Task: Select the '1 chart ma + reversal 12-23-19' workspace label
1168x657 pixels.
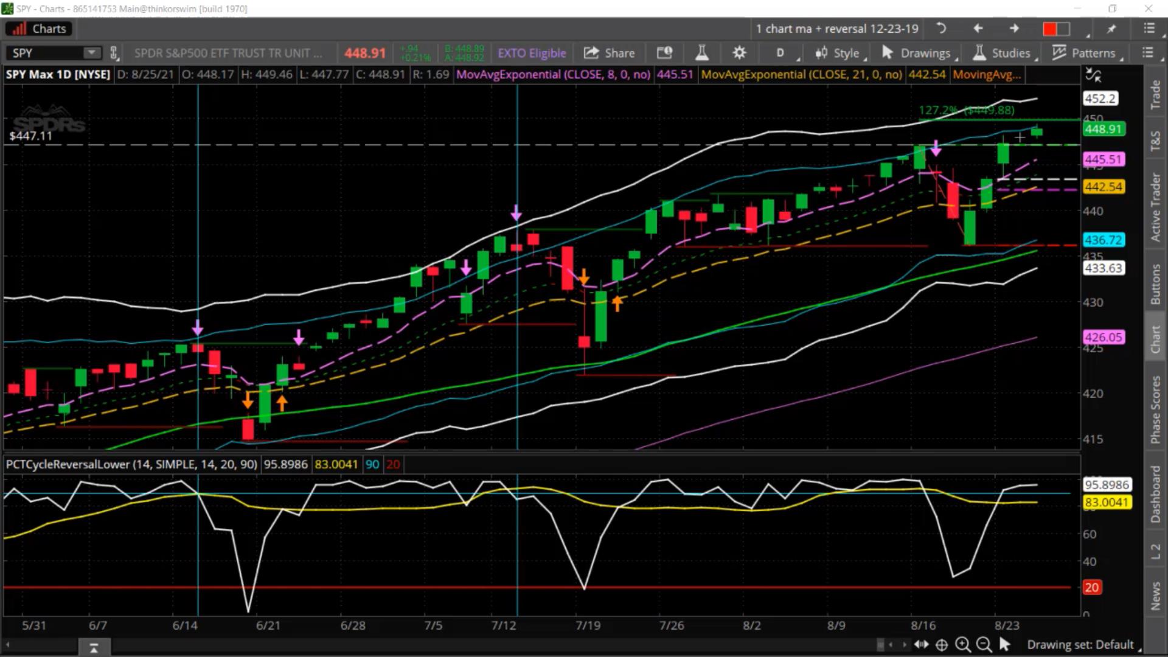Action: tap(837, 29)
